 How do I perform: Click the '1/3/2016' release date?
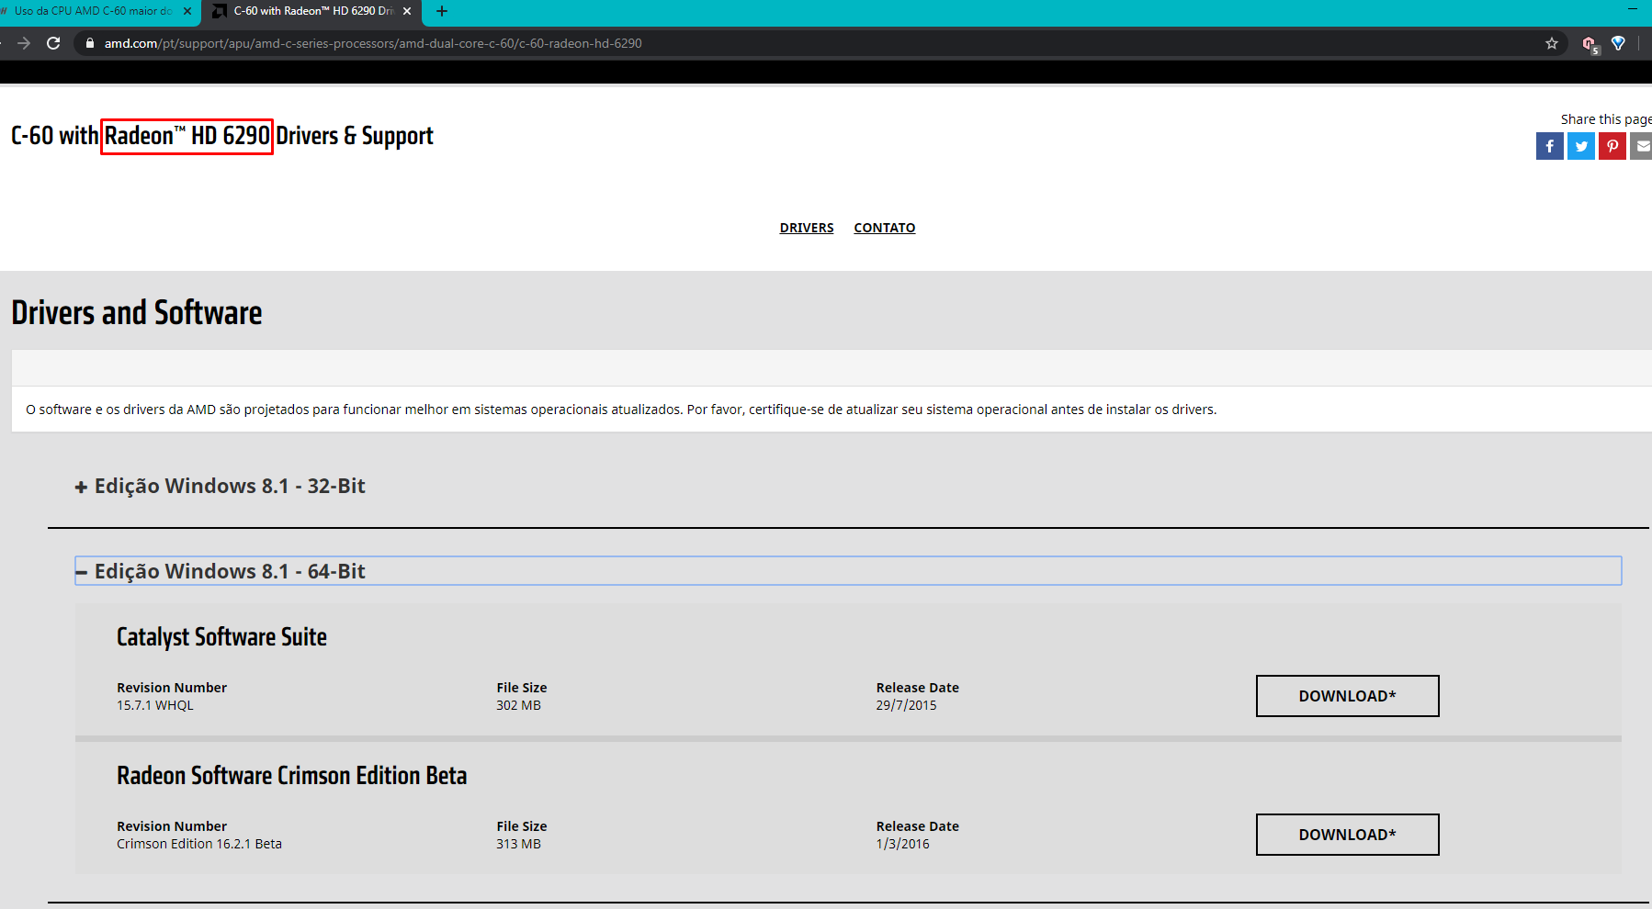(902, 844)
